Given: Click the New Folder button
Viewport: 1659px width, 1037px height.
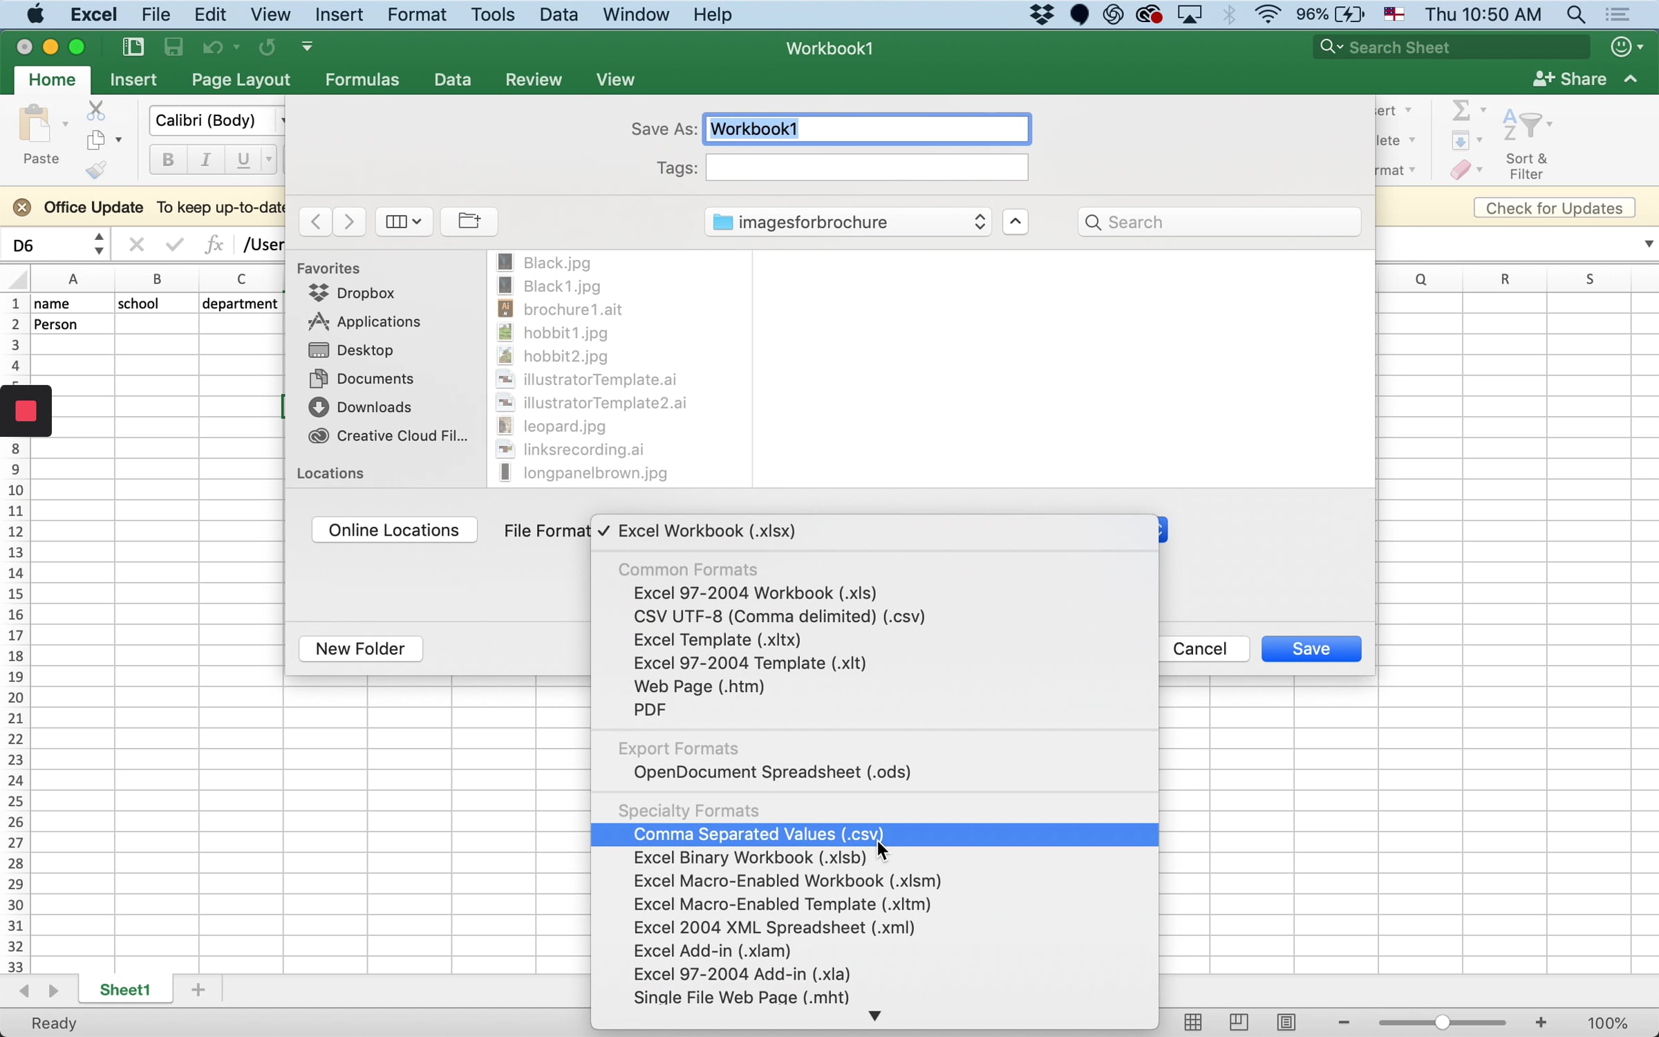Looking at the screenshot, I should 360,649.
